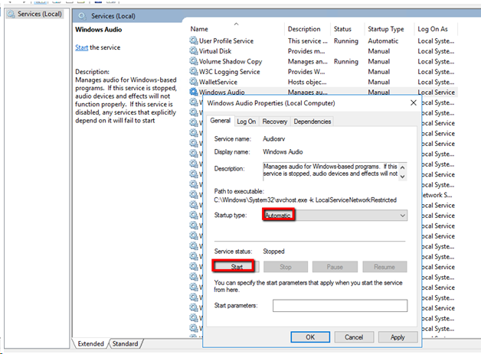The width and height of the screenshot is (481, 354).
Task: Click the Volume Shadow Copy gear icon
Action: click(194, 61)
